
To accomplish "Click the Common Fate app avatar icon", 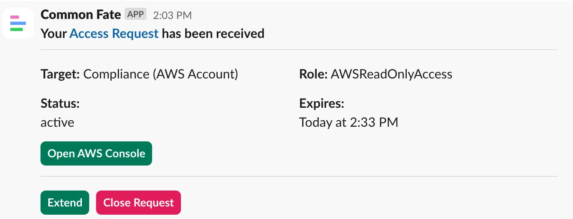I will click(x=18, y=23).
